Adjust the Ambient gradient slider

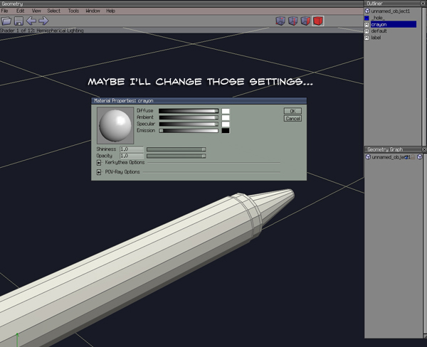coord(189,117)
